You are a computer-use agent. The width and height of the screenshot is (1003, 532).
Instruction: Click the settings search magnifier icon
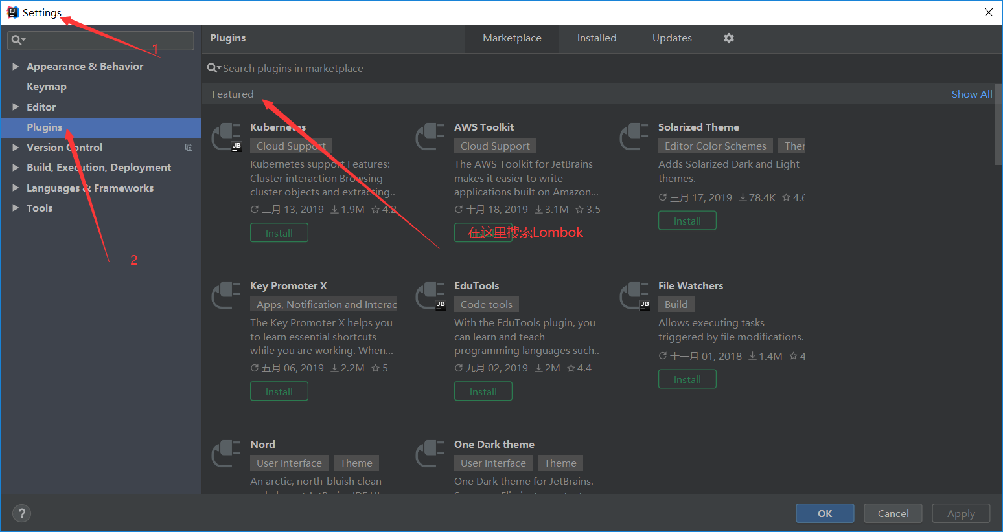click(17, 40)
